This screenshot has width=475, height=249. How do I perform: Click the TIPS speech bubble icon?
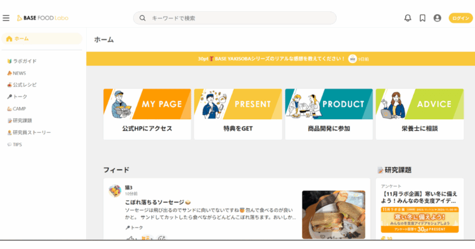(x=9, y=145)
